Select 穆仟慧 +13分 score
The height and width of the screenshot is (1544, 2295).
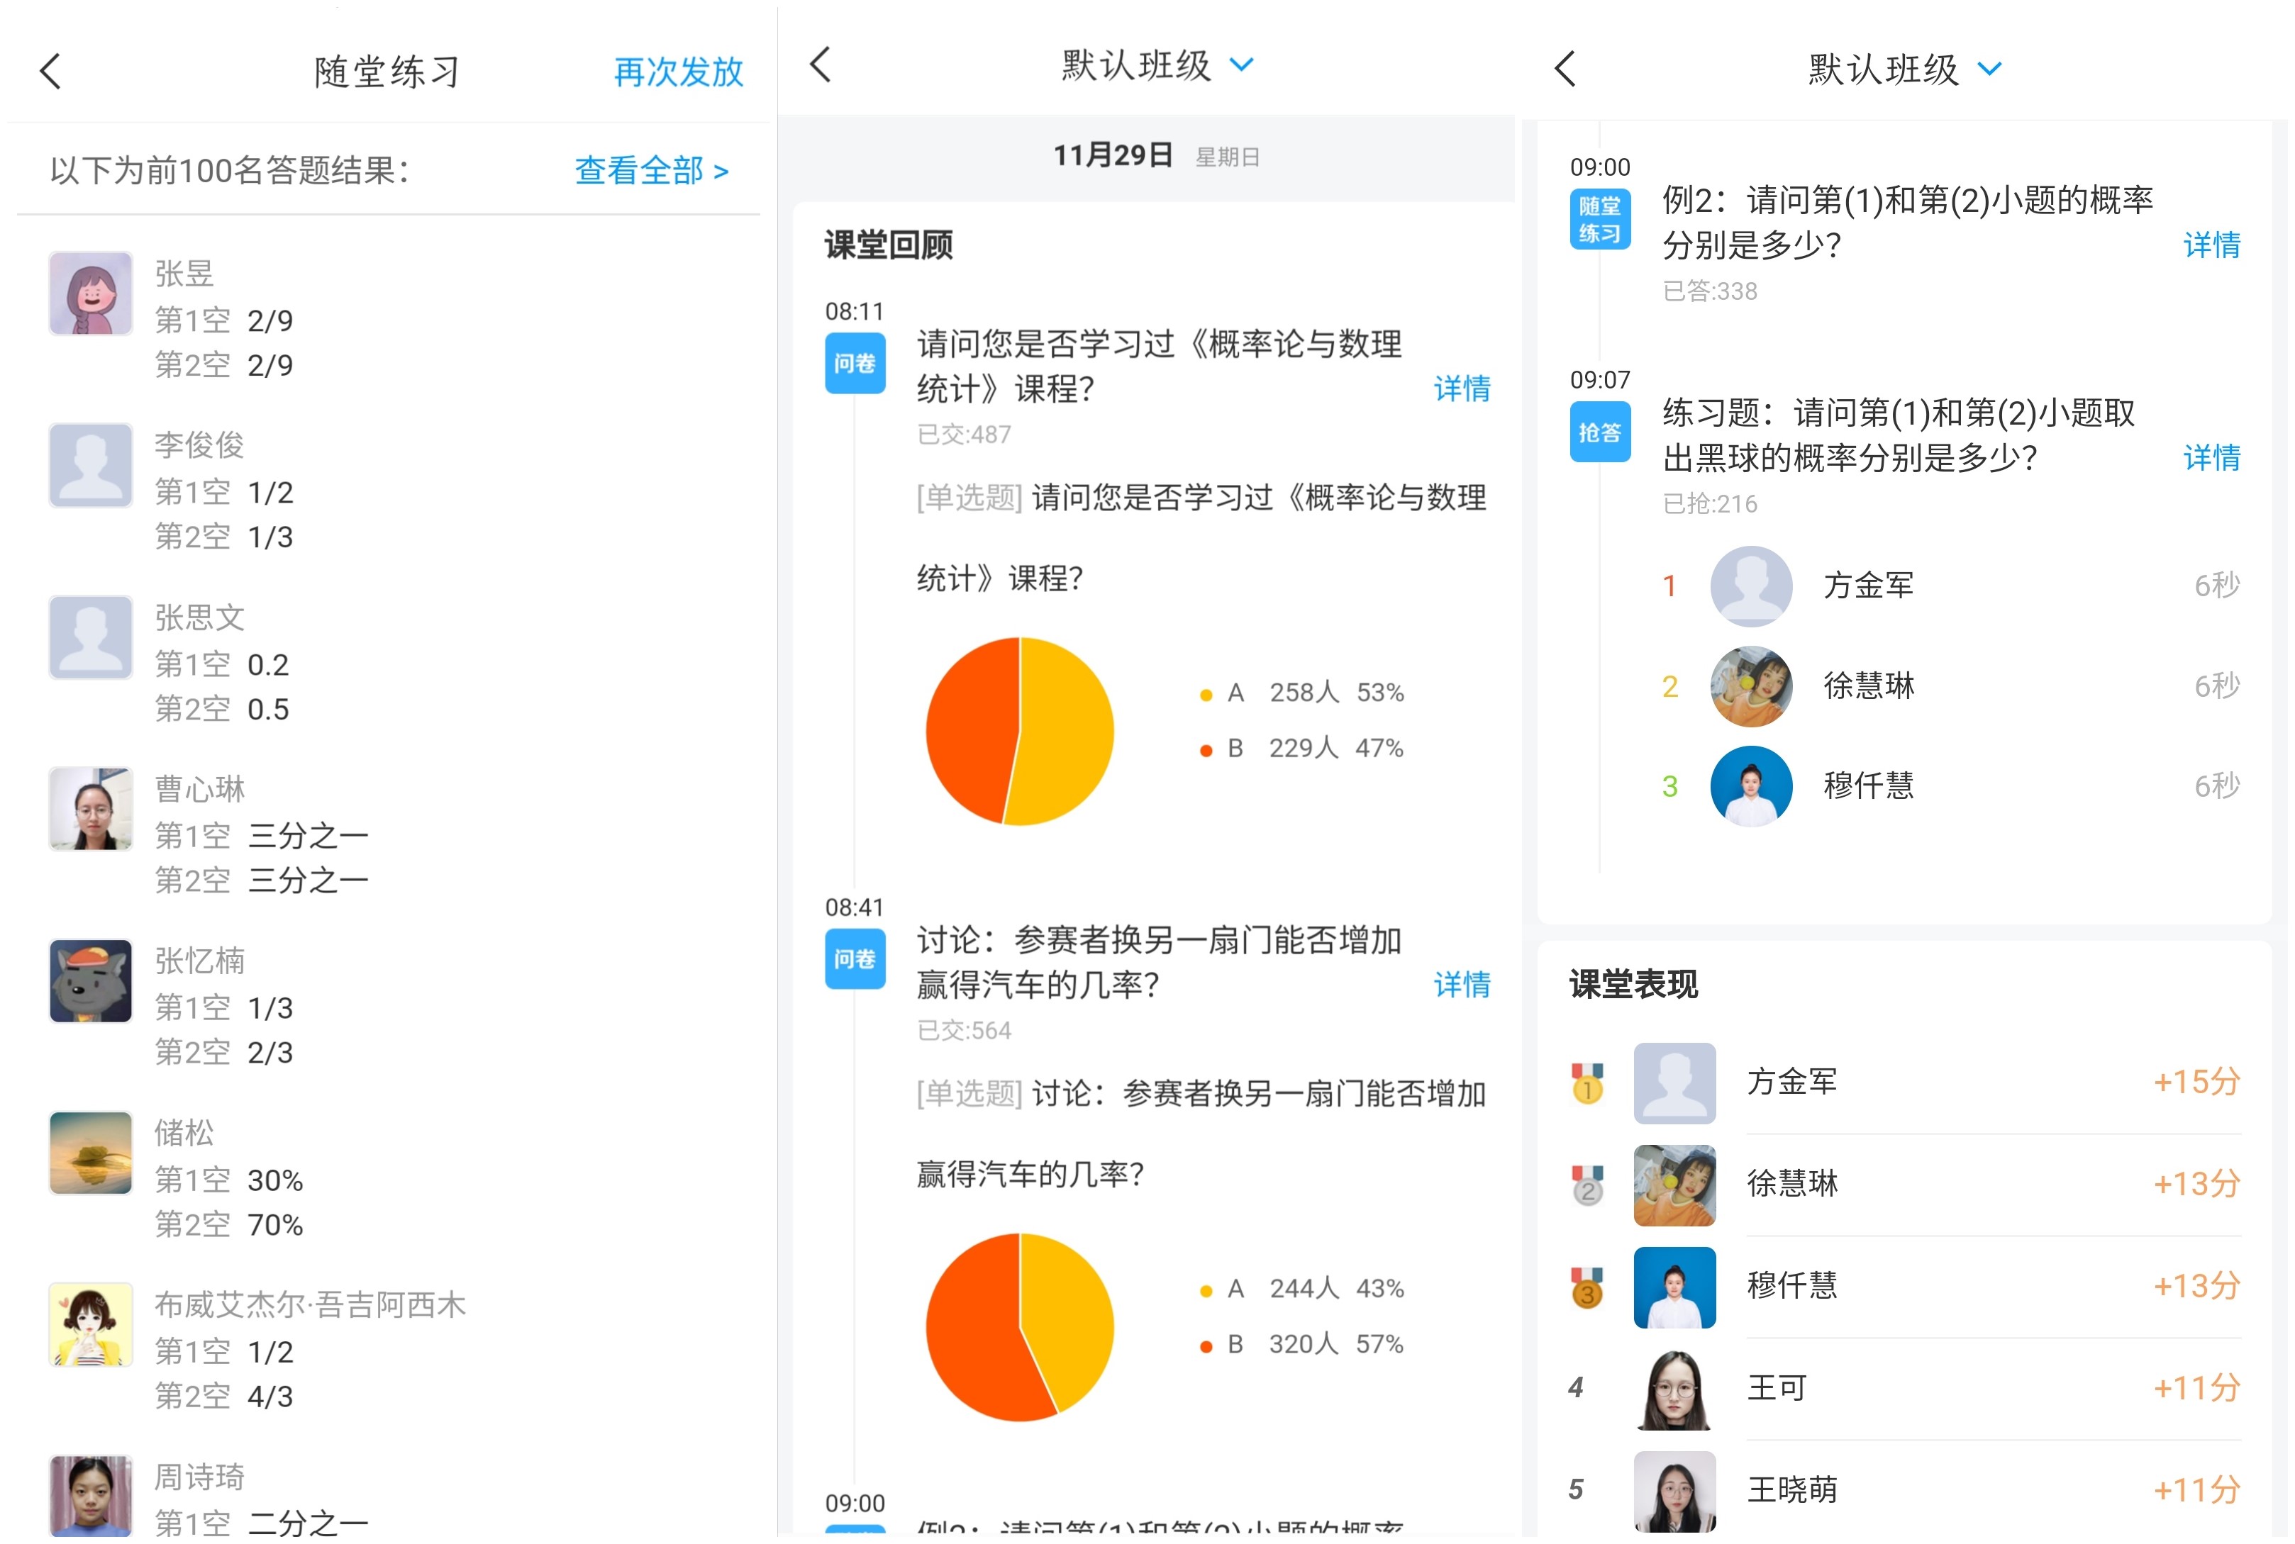pos(2198,1286)
